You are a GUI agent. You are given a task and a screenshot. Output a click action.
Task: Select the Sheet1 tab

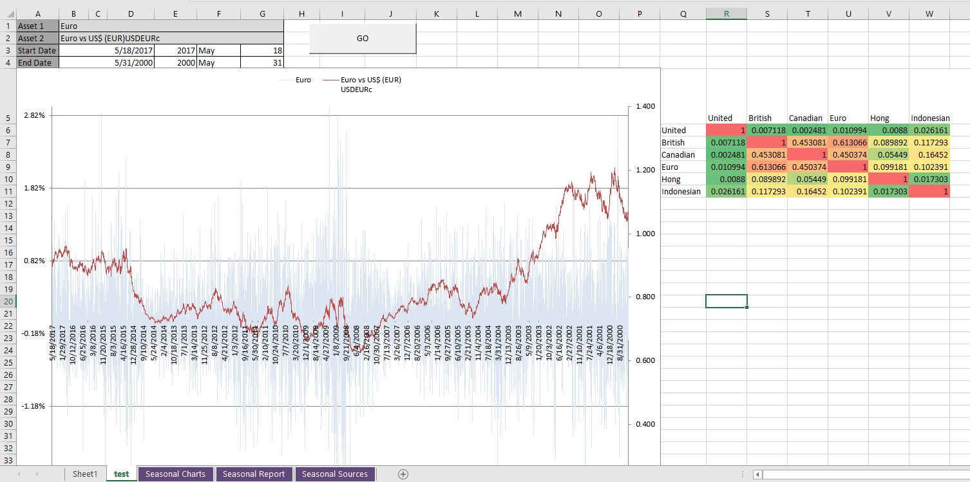tap(85, 474)
